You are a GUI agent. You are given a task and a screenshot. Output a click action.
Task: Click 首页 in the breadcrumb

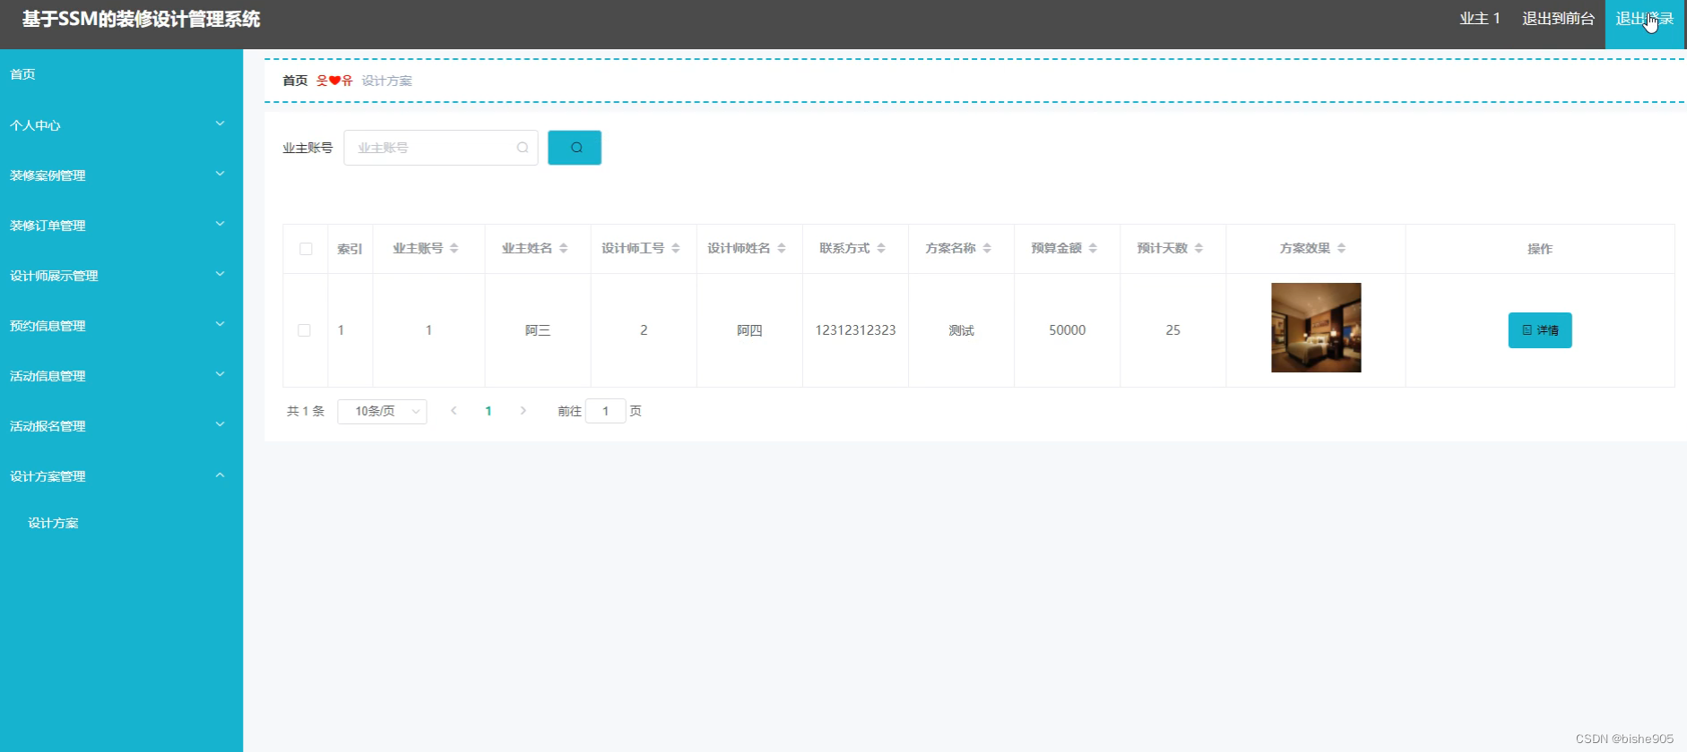[x=295, y=81]
